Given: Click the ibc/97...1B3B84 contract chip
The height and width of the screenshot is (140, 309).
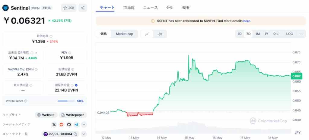Looking at the screenshot, I should [60, 134].
